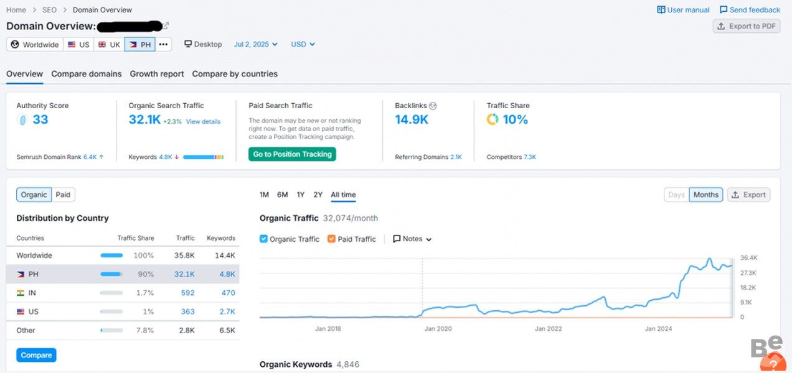Toggle the Paid Traffic checkbox
792x373 pixels.
pos(331,239)
